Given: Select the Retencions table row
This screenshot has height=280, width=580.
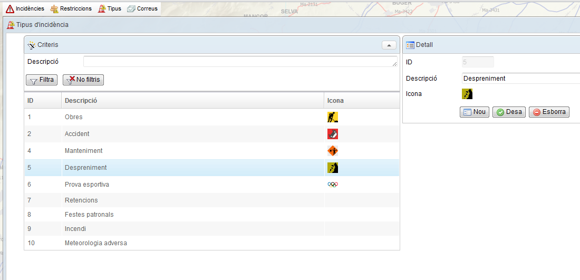Looking at the screenshot, I should tap(81, 200).
